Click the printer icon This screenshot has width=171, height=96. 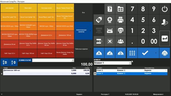[121, 20]
